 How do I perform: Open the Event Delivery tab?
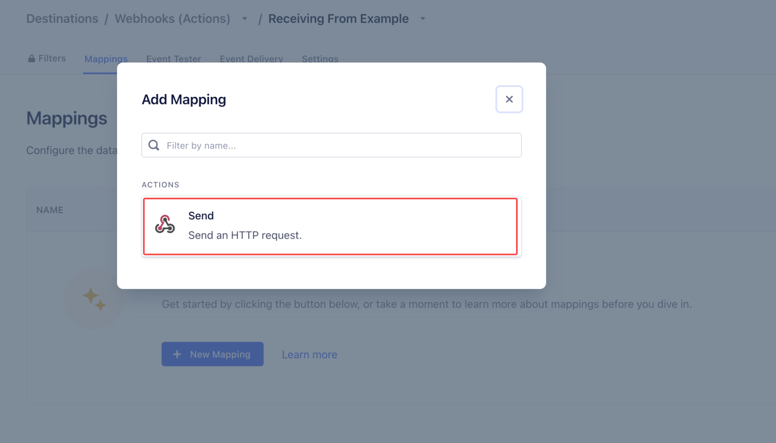pos(252,59)
